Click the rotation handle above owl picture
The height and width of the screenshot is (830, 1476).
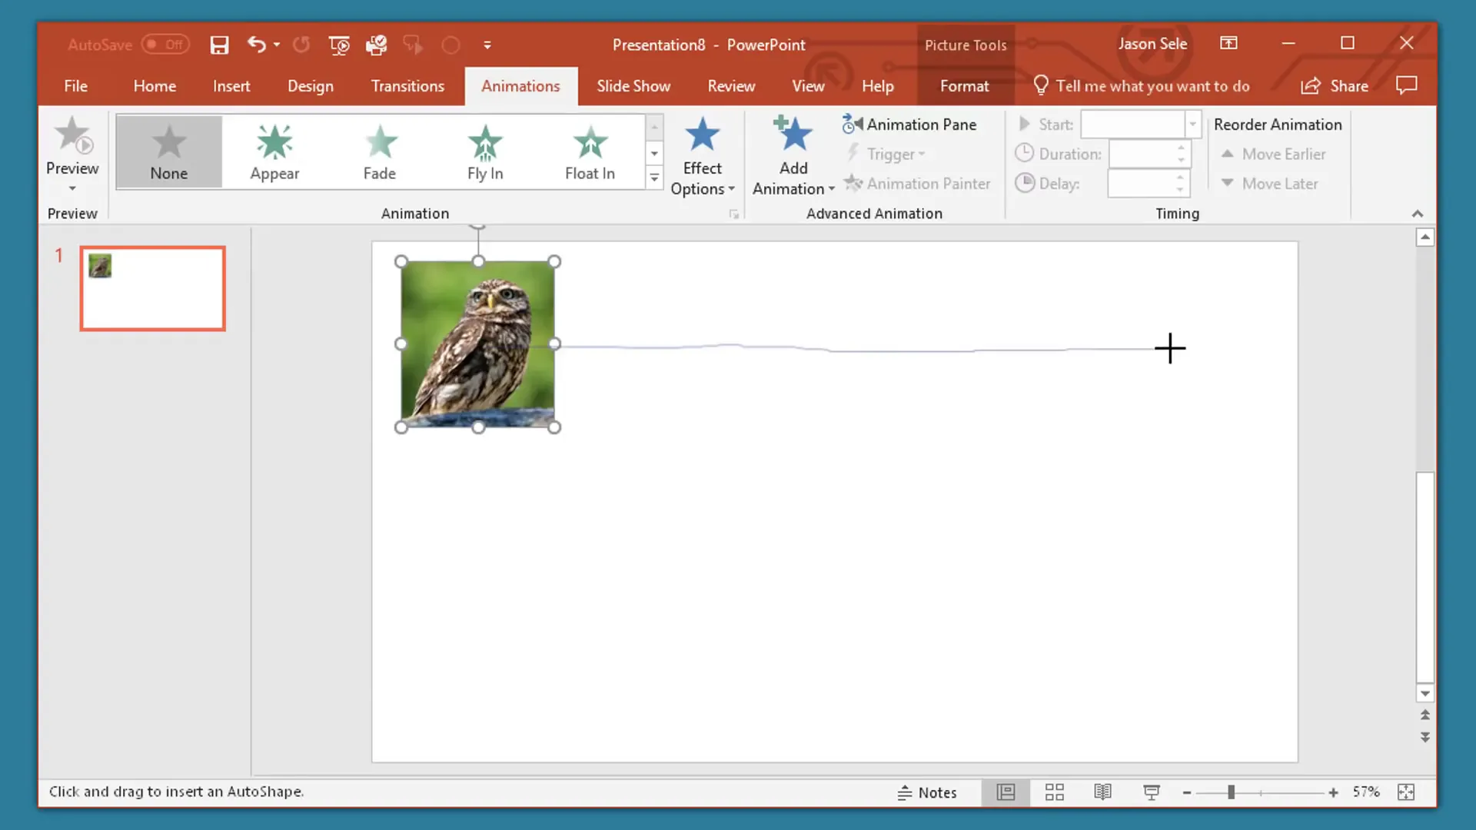tap(477, 224)
